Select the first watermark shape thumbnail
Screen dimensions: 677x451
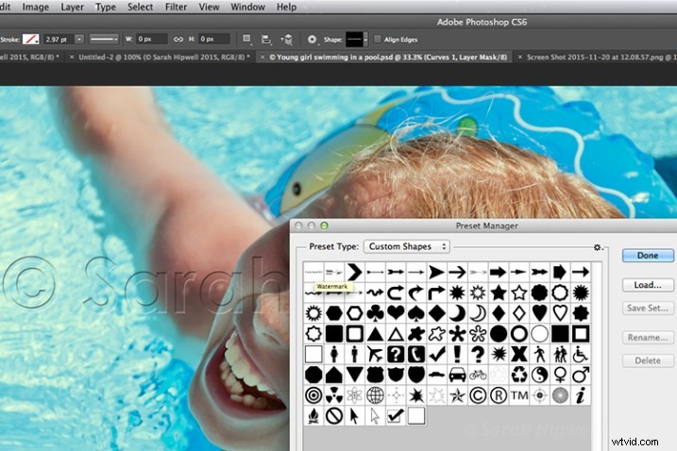click(313, 272)
